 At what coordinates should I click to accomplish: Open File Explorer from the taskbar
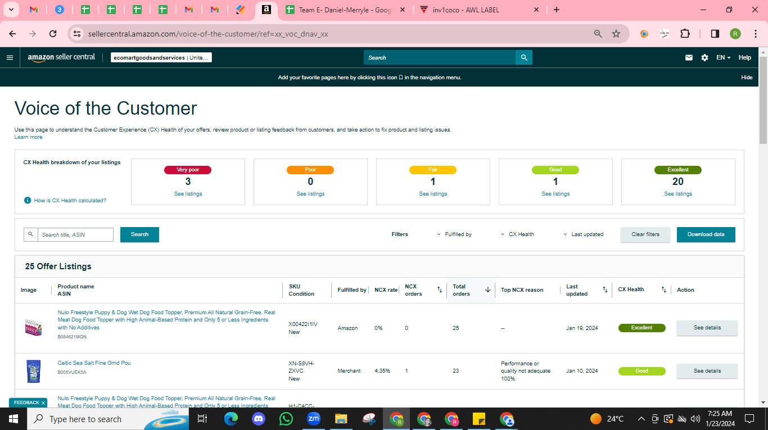[x=341, y=419]
